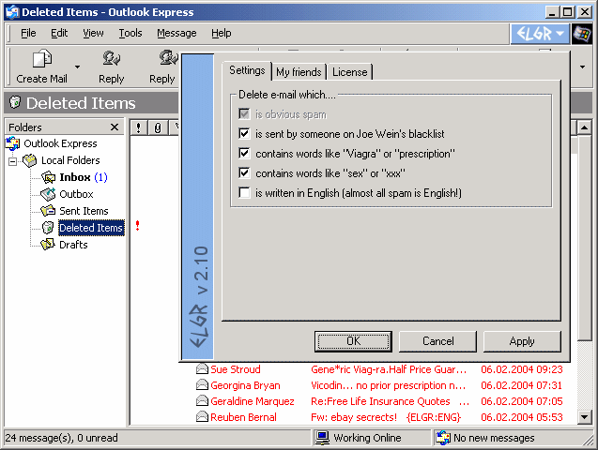Uncheck the sex or xxx words option
Image resolution: width=598 pixels, height=450 pixels.
tap(244, 173)
